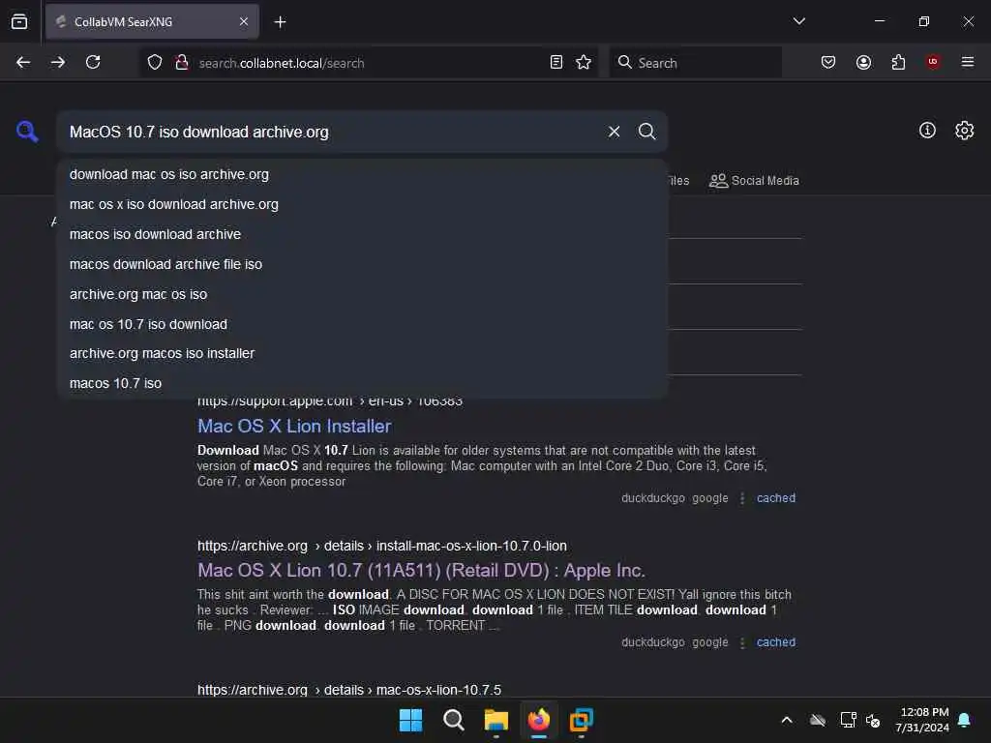Screen dimensions: 991x743
Task: Open the Firefox application menu
Action: [968, 62]
